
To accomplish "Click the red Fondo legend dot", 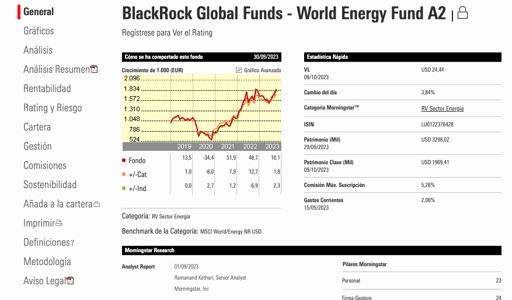I will tap(124, 160).
